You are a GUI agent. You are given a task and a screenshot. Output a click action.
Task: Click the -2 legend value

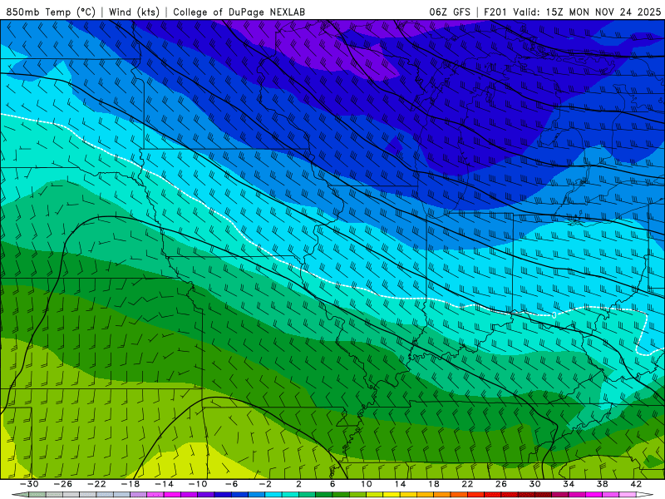[265, 484]
